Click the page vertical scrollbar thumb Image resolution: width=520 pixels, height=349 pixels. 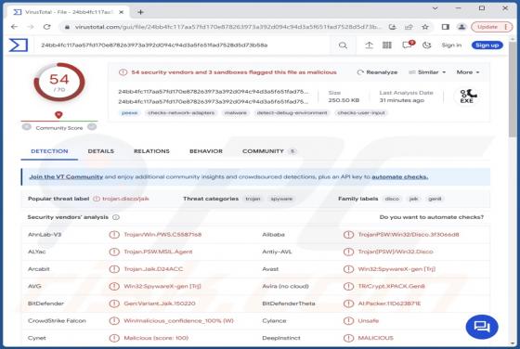[x=513, y=89]
